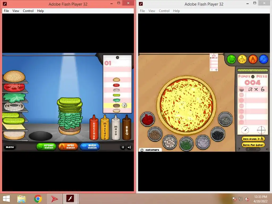Open Help menu in right Flash window
This screenshot has width=272, height=204.
coord(176,11)
